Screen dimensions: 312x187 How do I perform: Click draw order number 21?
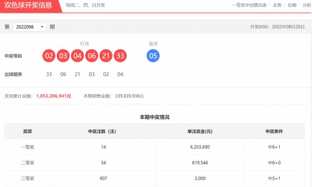(x=77, y=74)
